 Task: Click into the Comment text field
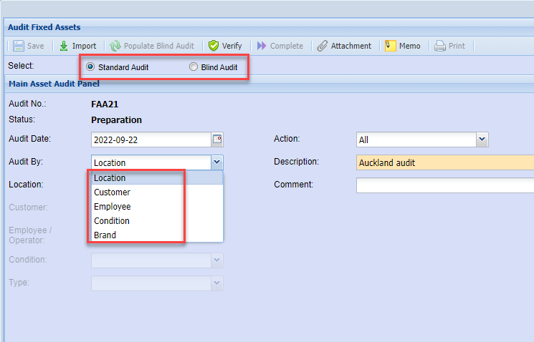pyautogui.click(x=444, y=185)
